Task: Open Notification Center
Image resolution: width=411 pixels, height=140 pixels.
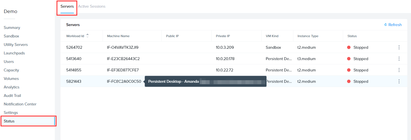Action: tap(20, 104)
